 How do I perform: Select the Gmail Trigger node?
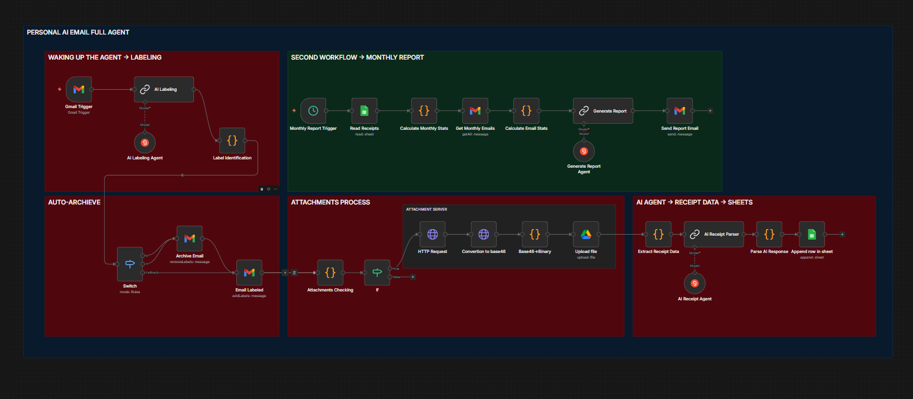pyautogui.click(x=79, y=89)
